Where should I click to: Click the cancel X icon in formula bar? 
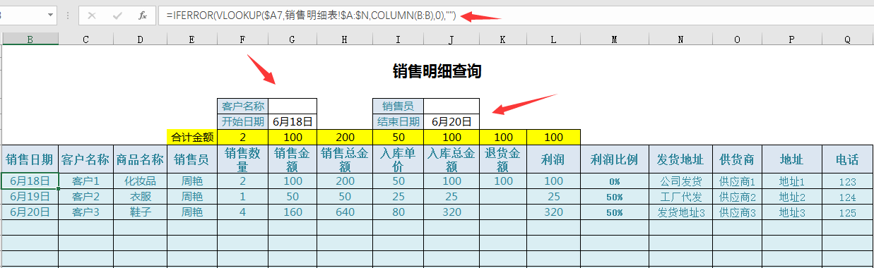[x=92, y=15]
